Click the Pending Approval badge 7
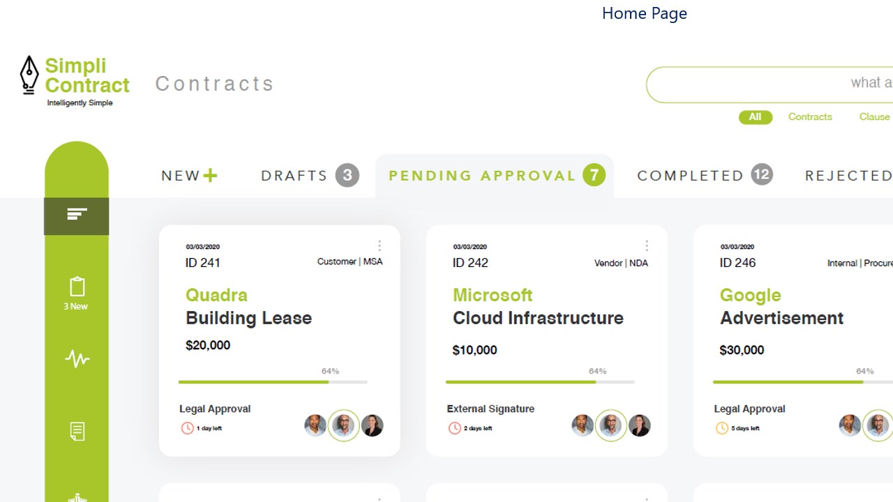This screenshot has height=502, width=893. [594, 175]
